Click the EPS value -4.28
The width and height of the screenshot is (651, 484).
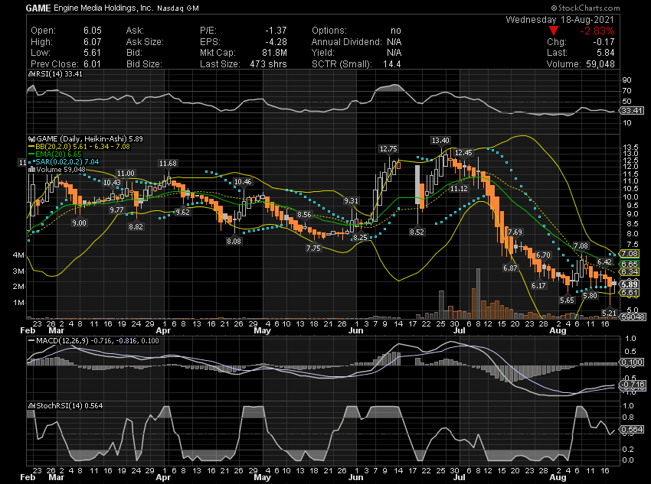click(276, 42)
